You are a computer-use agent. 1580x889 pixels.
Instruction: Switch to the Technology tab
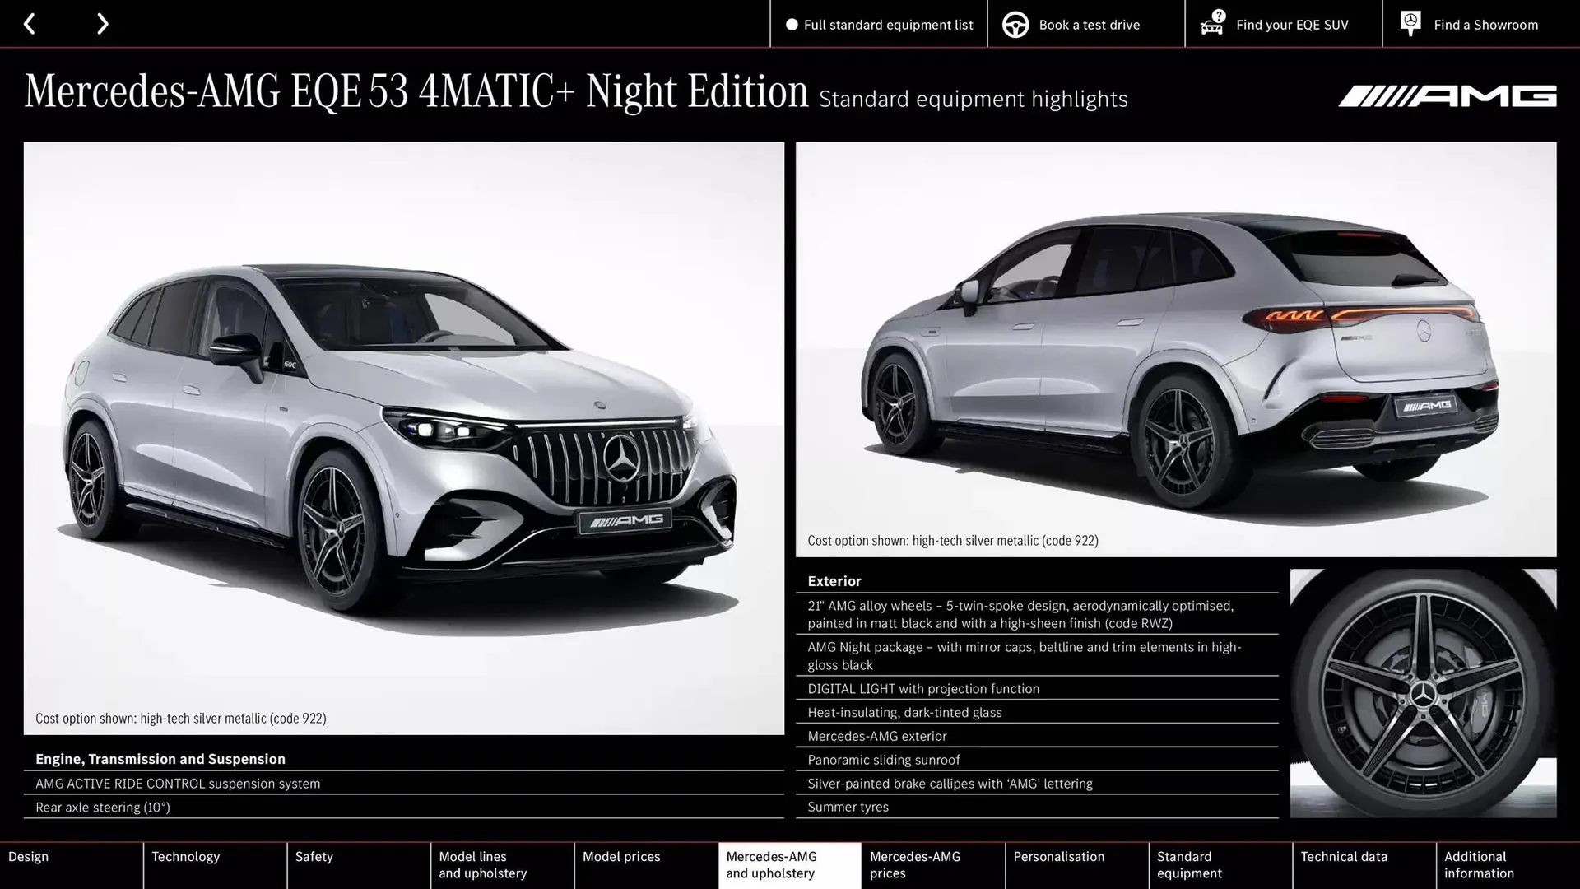click(216, 865)
